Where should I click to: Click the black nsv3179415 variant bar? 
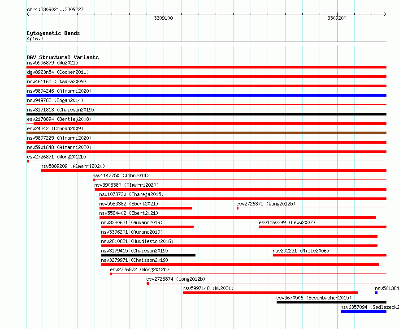pyautogui.click(x=148, y=255)
